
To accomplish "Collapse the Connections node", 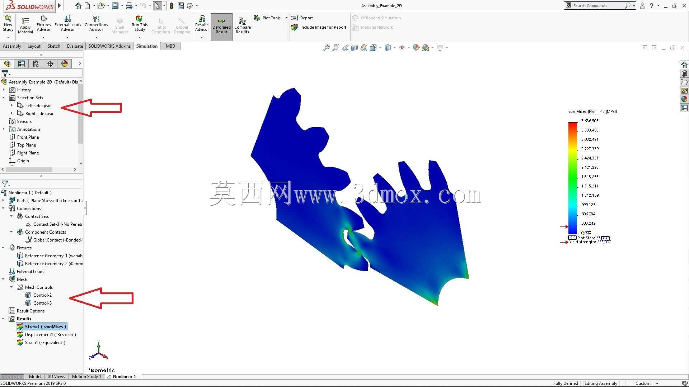I will (x=3, y=208).
